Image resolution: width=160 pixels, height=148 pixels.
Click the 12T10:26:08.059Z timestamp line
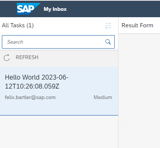(32, 86)
